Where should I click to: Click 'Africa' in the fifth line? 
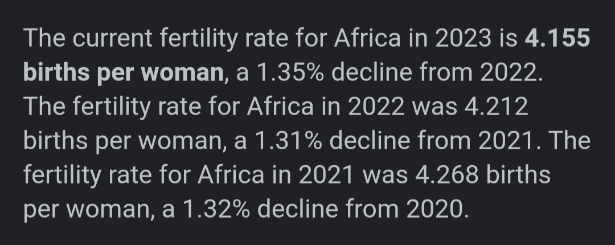pos(231,175)
